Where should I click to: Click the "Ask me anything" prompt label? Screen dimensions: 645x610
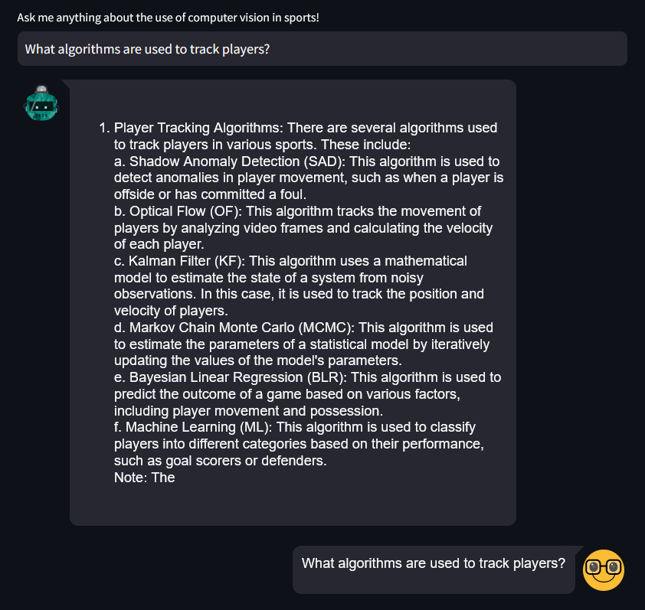point(168,17)
